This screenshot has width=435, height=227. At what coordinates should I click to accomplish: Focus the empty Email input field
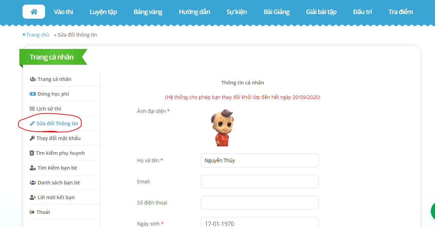coord(260,182)
